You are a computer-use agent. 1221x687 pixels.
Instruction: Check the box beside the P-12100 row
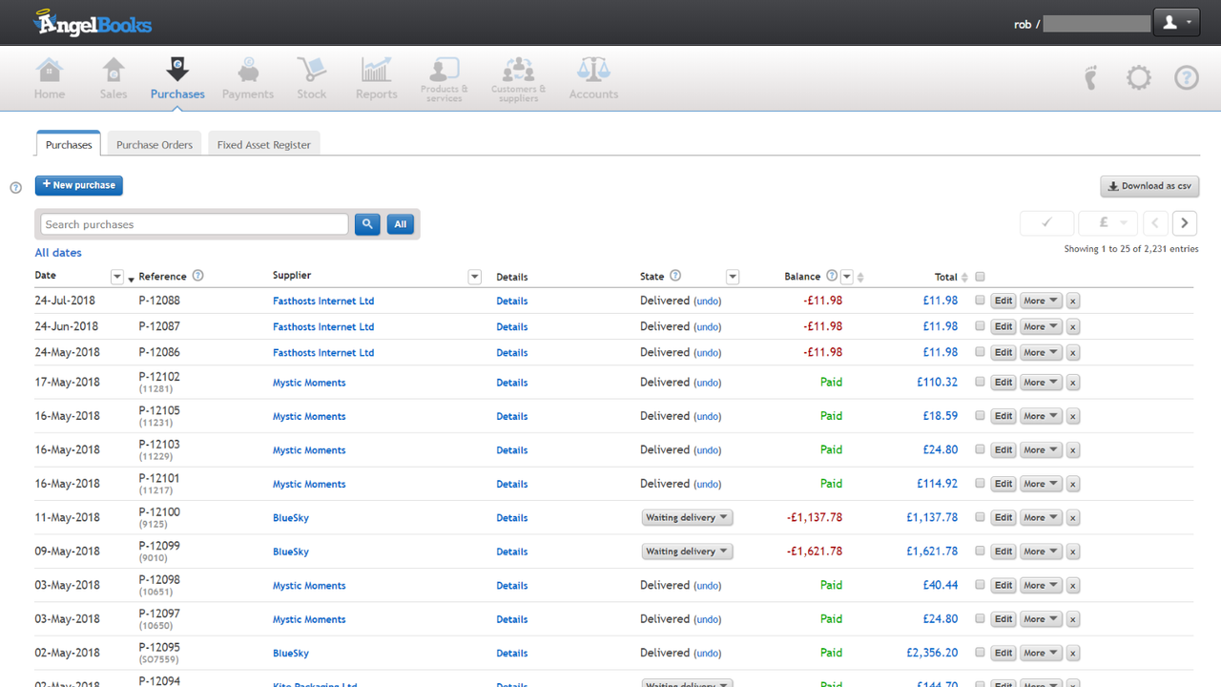point(979,517)
